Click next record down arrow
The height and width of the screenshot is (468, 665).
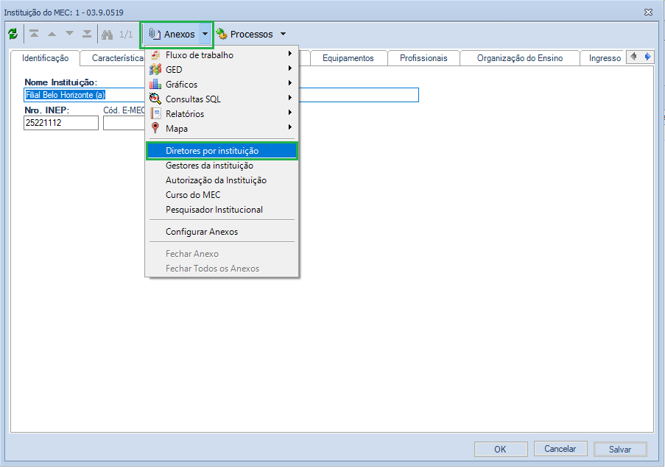coord(69,34)
